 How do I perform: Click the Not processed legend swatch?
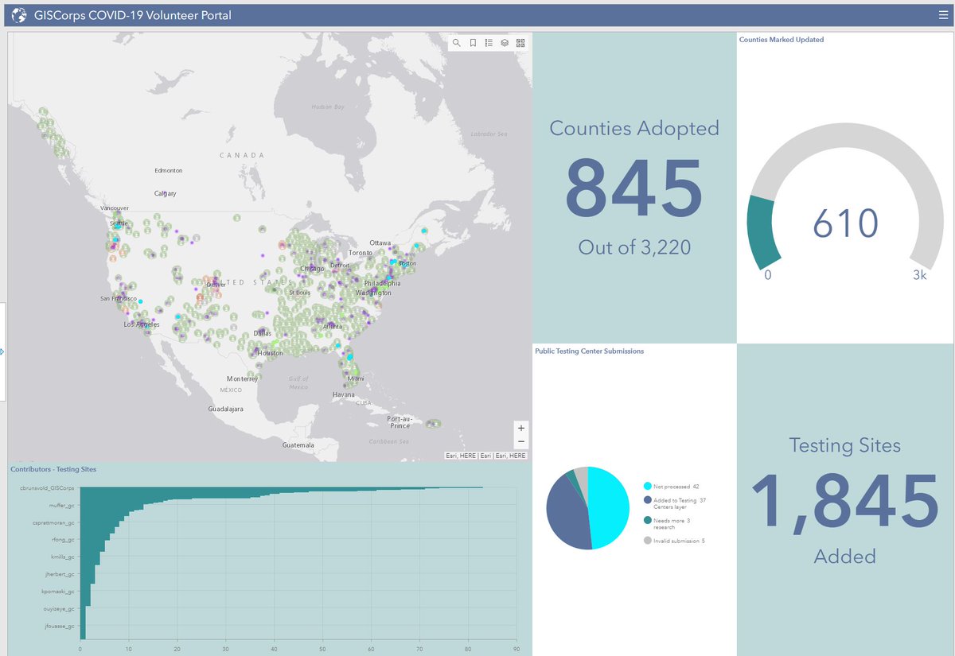(x=647, y=486)
